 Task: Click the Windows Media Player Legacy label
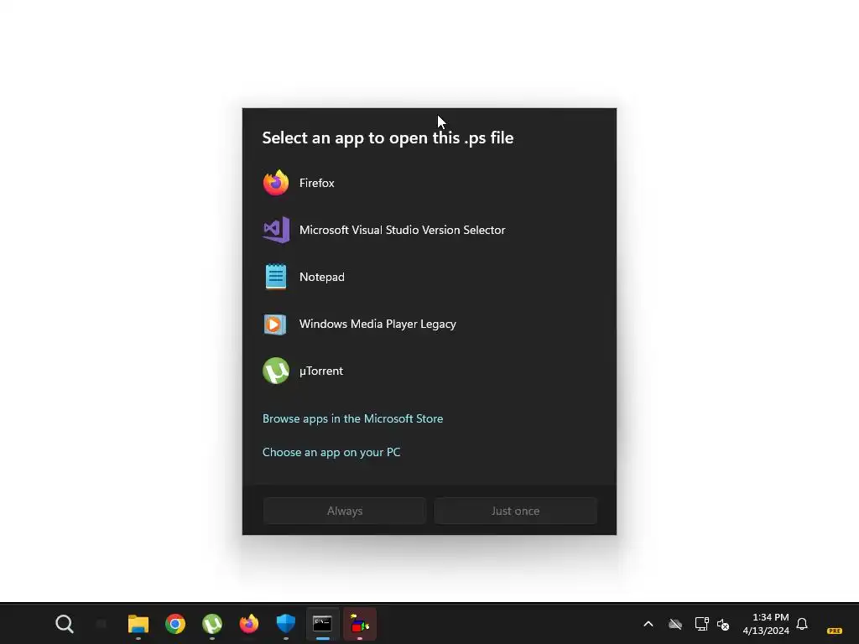click(377, 325)
